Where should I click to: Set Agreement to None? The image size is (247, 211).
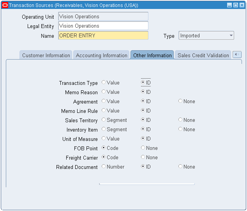[x=180, y=101]
